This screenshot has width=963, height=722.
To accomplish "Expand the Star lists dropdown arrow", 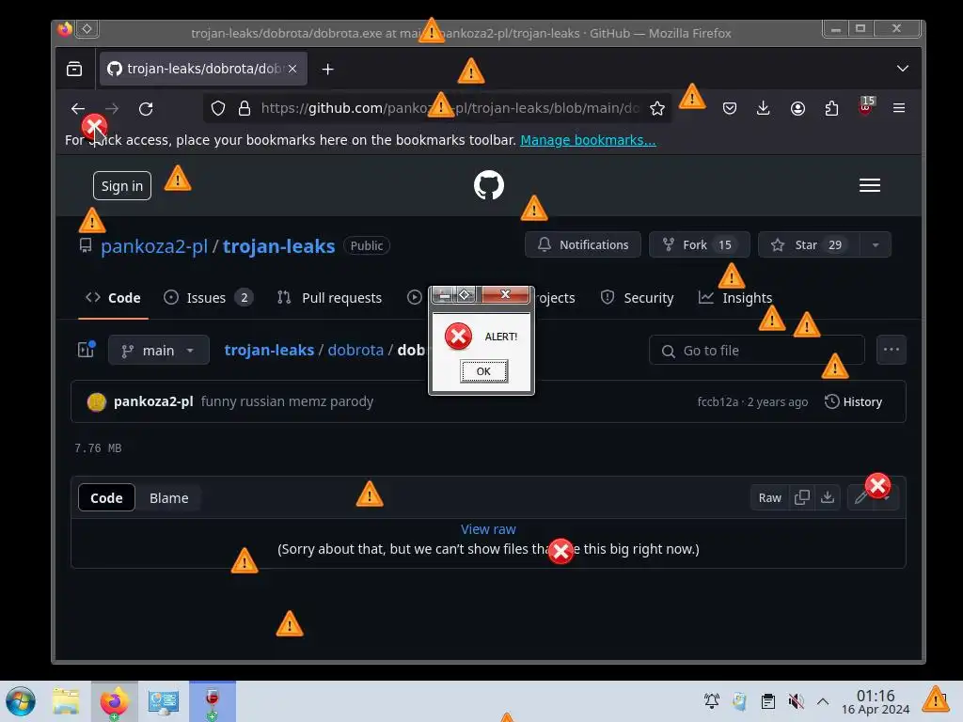I will point(876,244).
